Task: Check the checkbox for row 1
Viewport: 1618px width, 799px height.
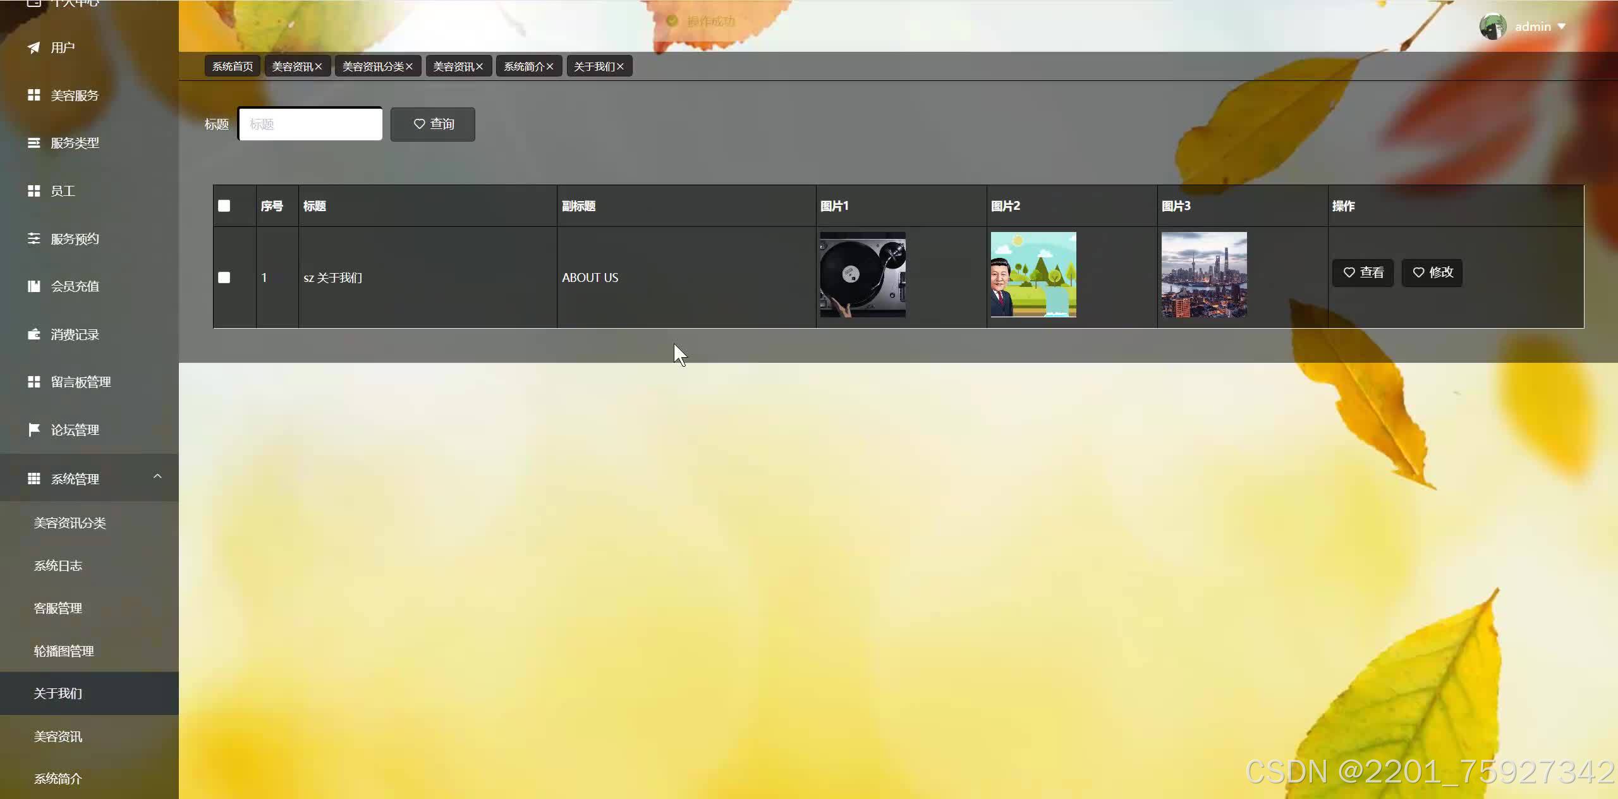Action: [224, 278]
